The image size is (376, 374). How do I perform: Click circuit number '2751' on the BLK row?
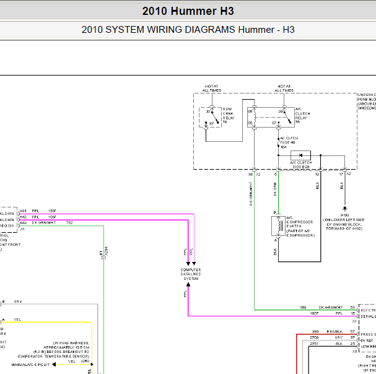(x=314, y=344)
